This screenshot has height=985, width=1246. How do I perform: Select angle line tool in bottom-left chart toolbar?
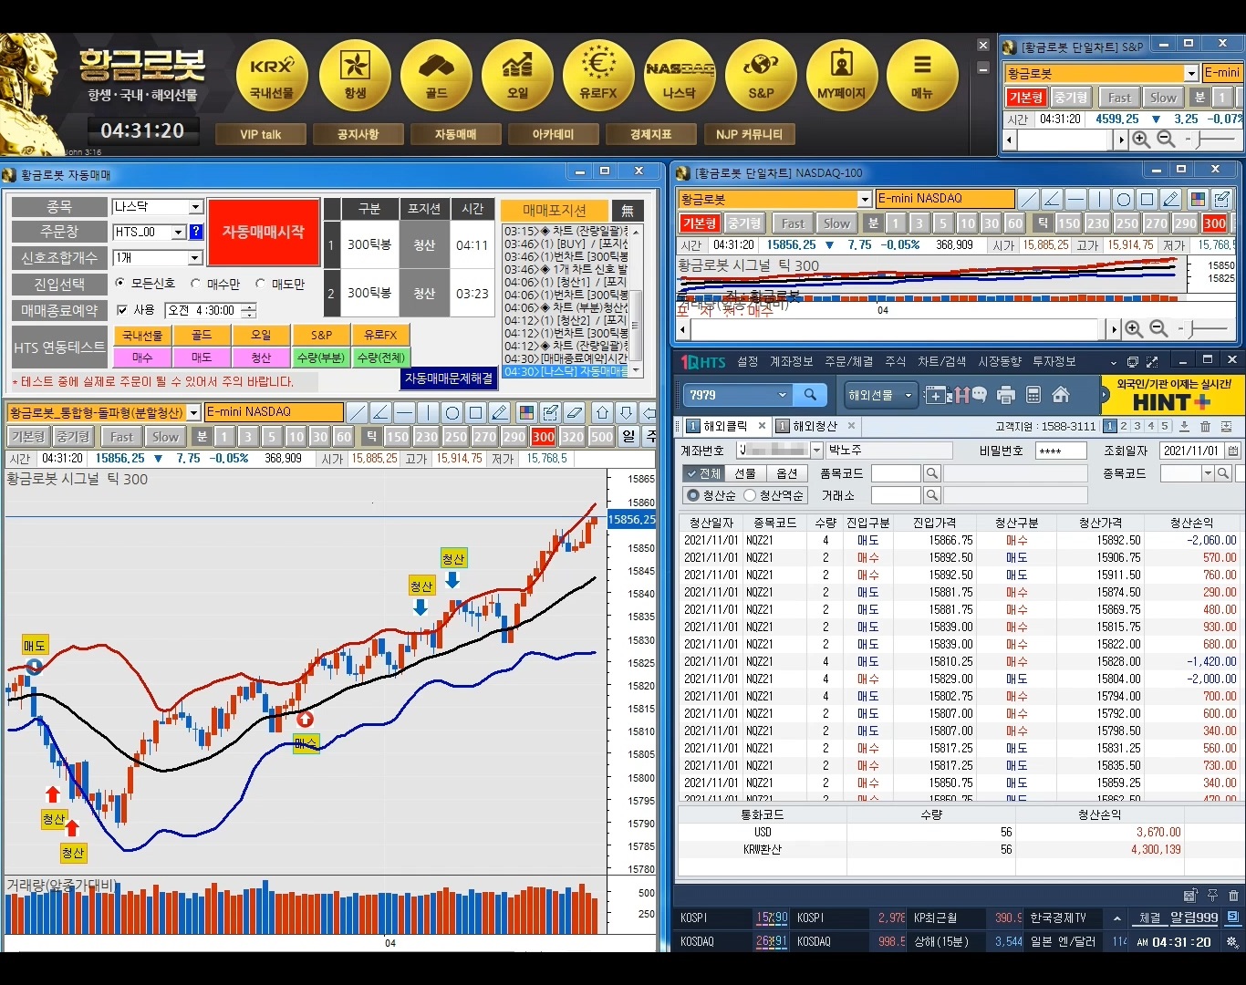click(381, 413)
